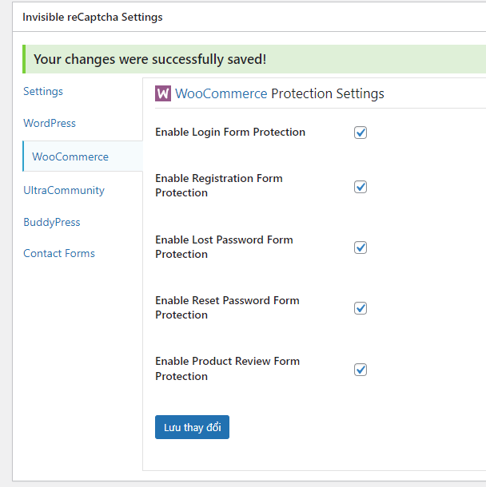Uncheck Product Review Form Protection checkbox
This screenshot has height=487, width=486.
[361, 370]
